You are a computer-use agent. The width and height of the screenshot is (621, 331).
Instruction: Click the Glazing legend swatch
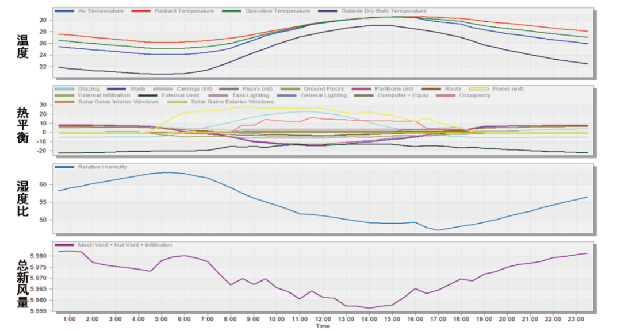tap(64, 89)
